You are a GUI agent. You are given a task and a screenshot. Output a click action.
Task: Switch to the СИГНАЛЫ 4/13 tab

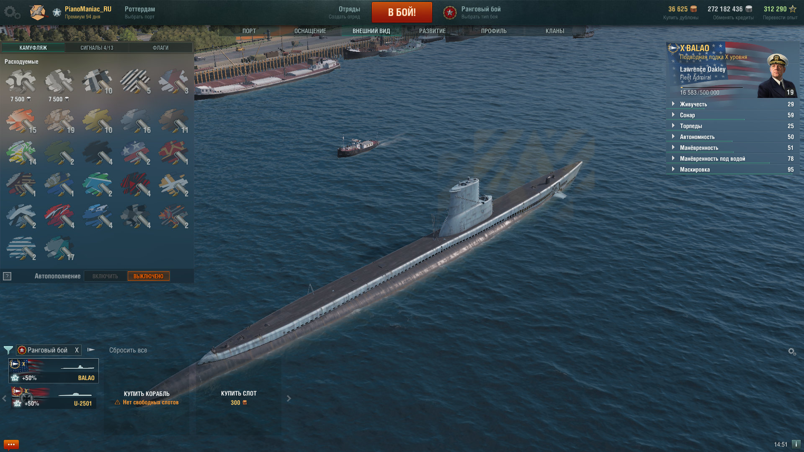(x=97, y=48)
